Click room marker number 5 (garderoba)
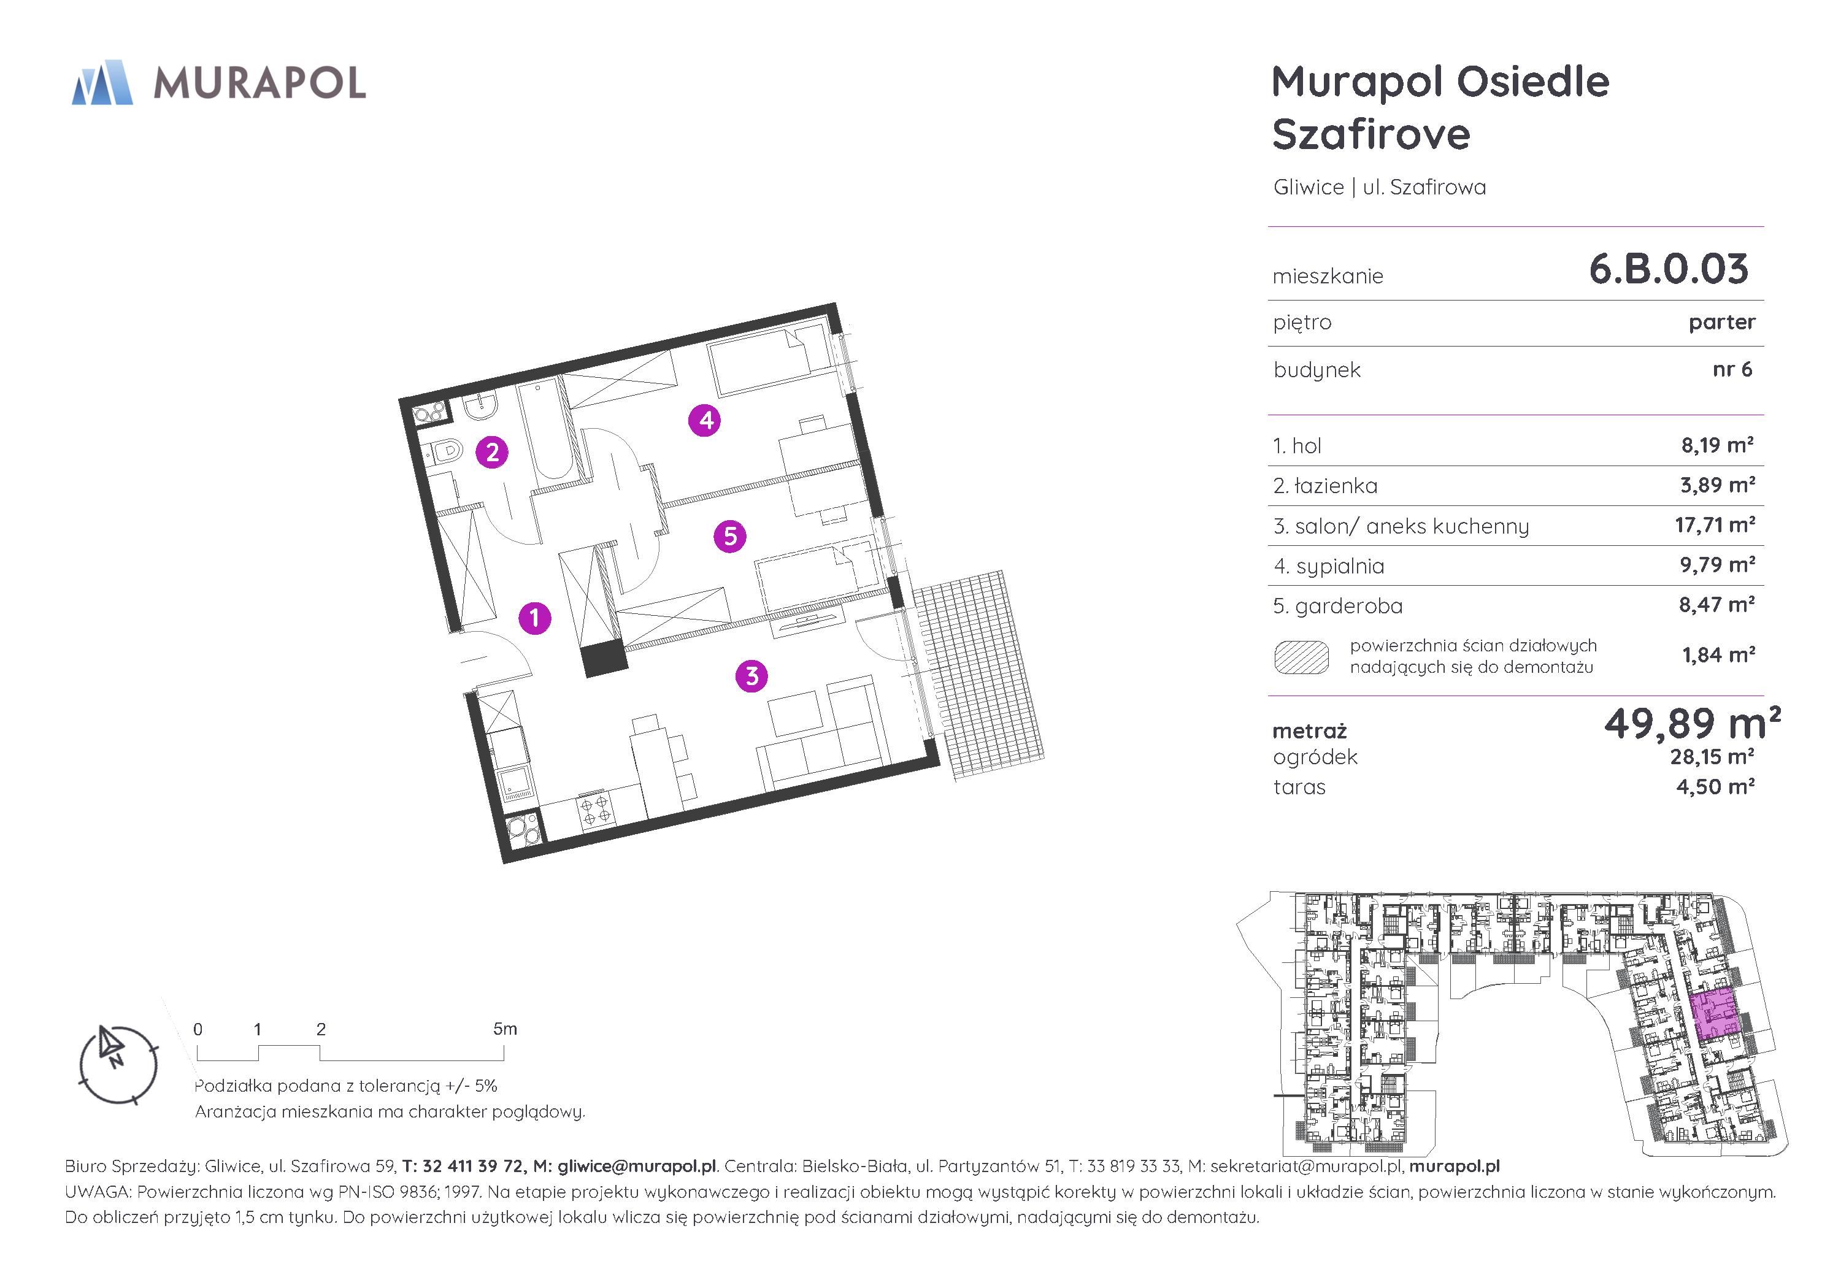 point(730,537)
